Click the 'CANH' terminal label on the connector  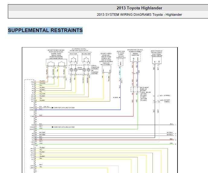tap(32, 108)
